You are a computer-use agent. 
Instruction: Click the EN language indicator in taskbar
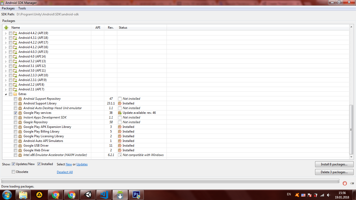(x=289, y=194)
